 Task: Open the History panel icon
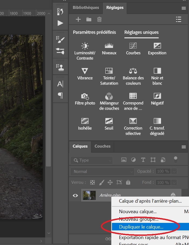(60, 12)
